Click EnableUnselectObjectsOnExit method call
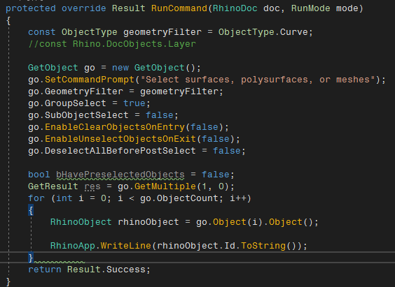 (x=120, y=139)
